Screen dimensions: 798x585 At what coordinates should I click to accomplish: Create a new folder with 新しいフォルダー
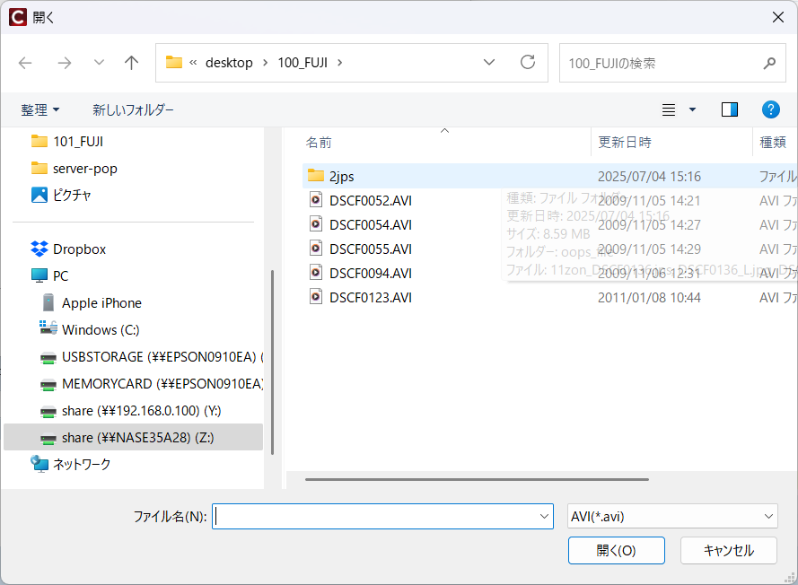(133, 109)
